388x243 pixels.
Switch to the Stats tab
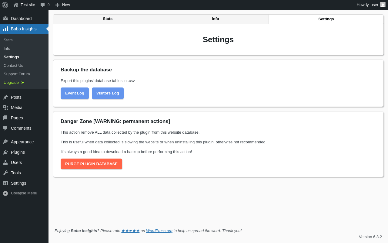pyautogui.click(x=108, y=19)
